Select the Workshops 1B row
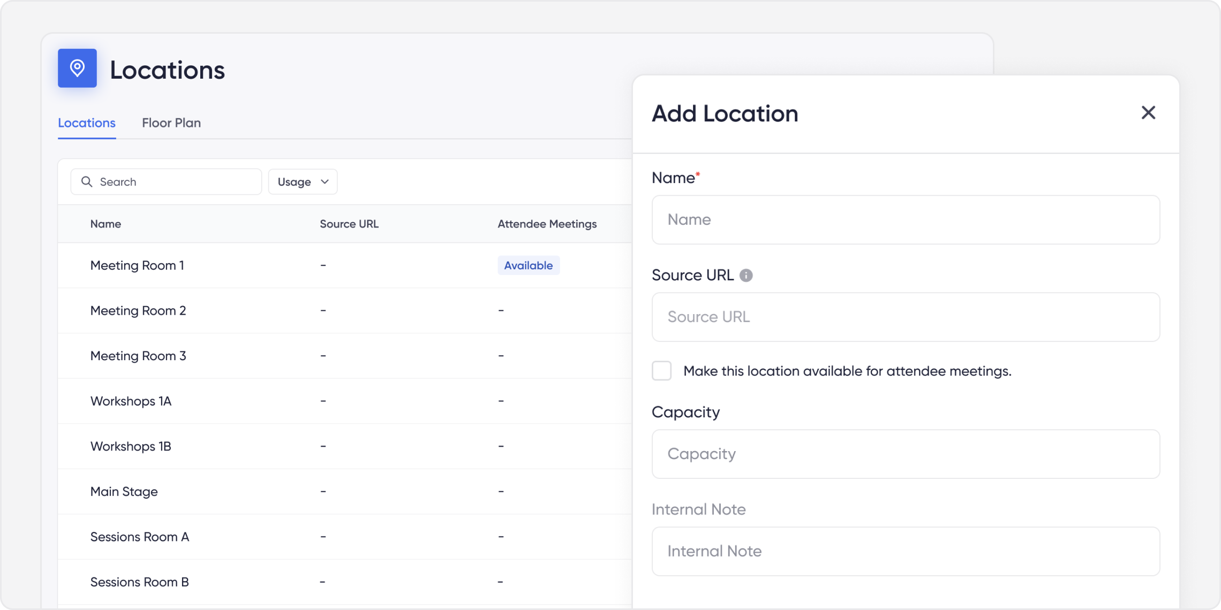The image size is (1221, 610). (345, 446)
